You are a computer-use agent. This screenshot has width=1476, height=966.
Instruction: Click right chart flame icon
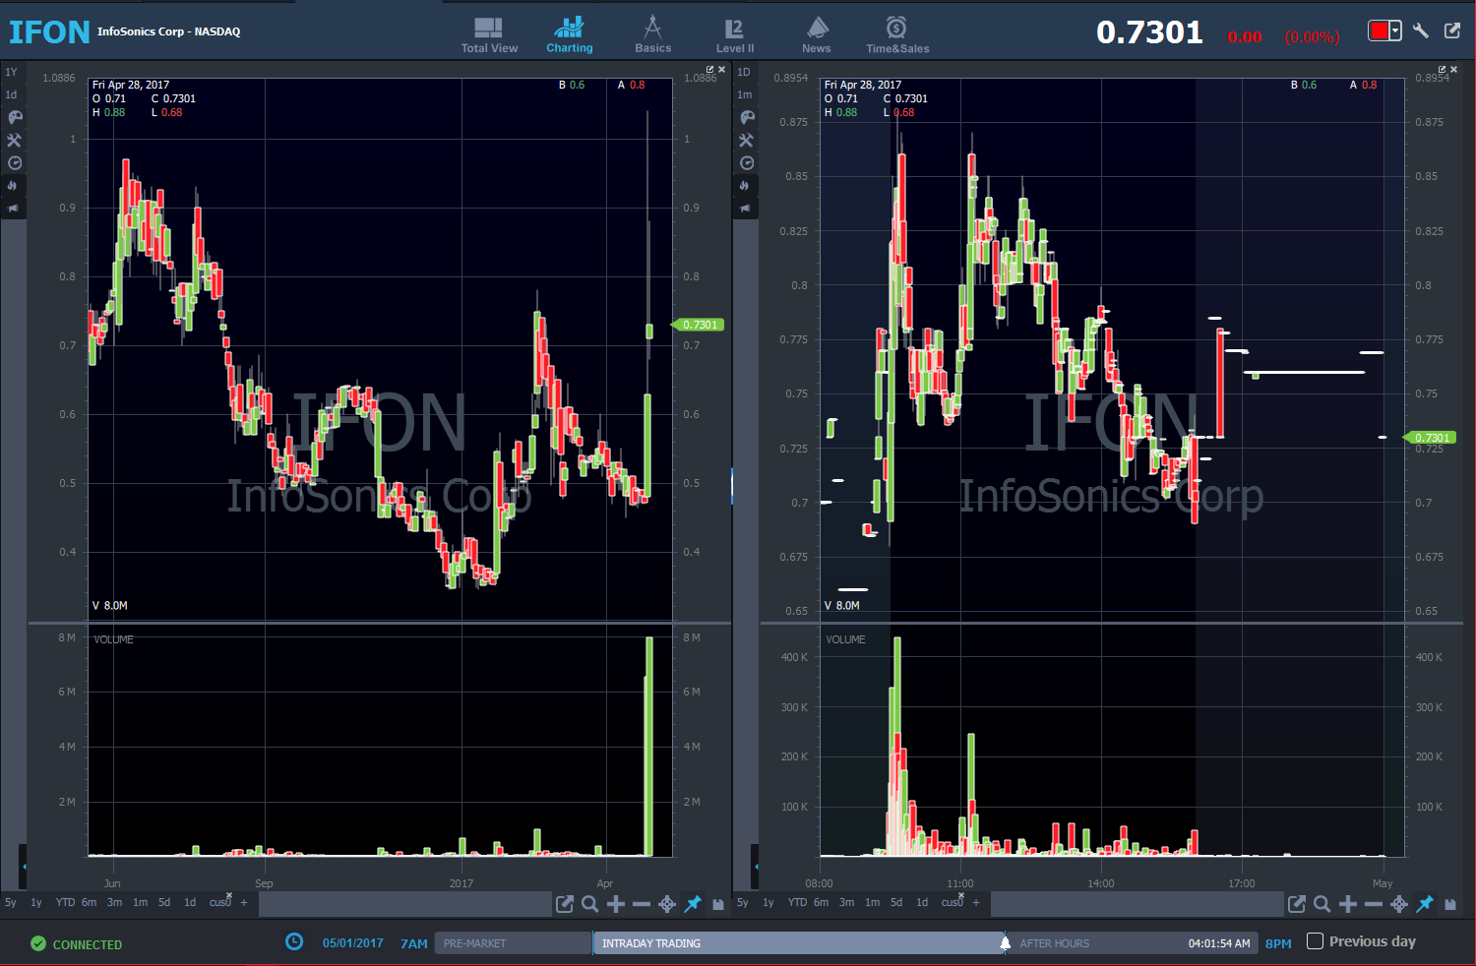(745, 185)
